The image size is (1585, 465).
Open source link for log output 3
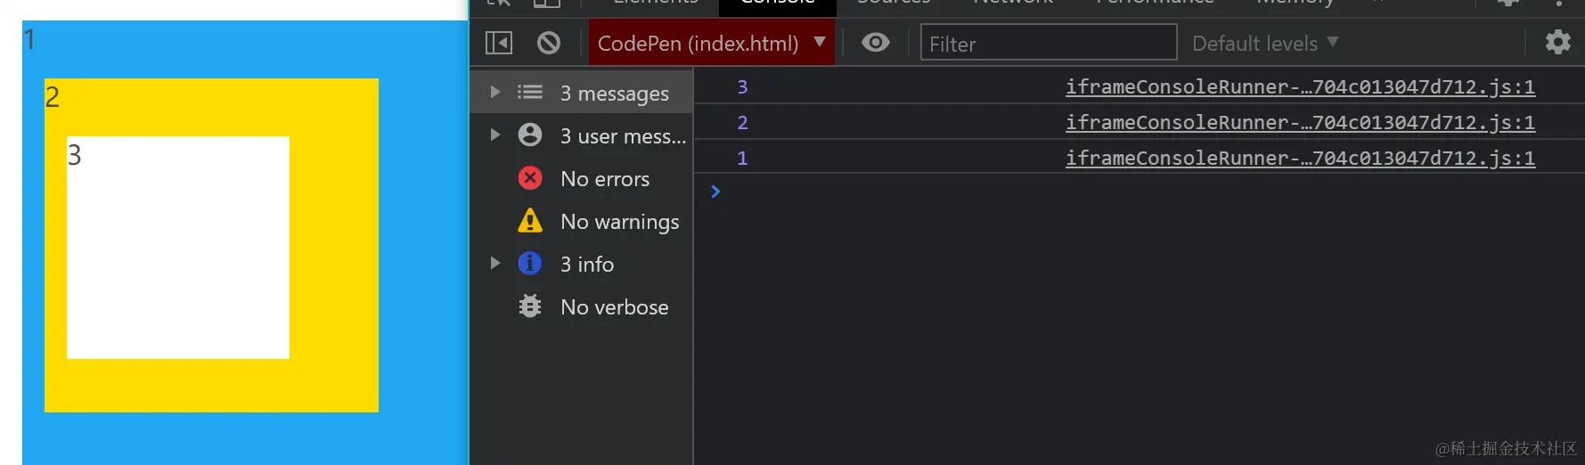[x=1299, y=86]
